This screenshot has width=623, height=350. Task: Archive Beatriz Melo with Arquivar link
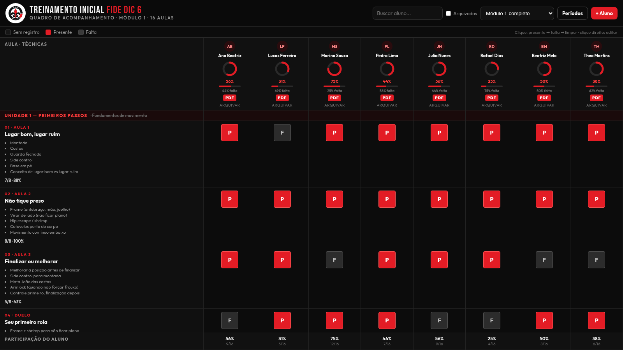[544, 105]
